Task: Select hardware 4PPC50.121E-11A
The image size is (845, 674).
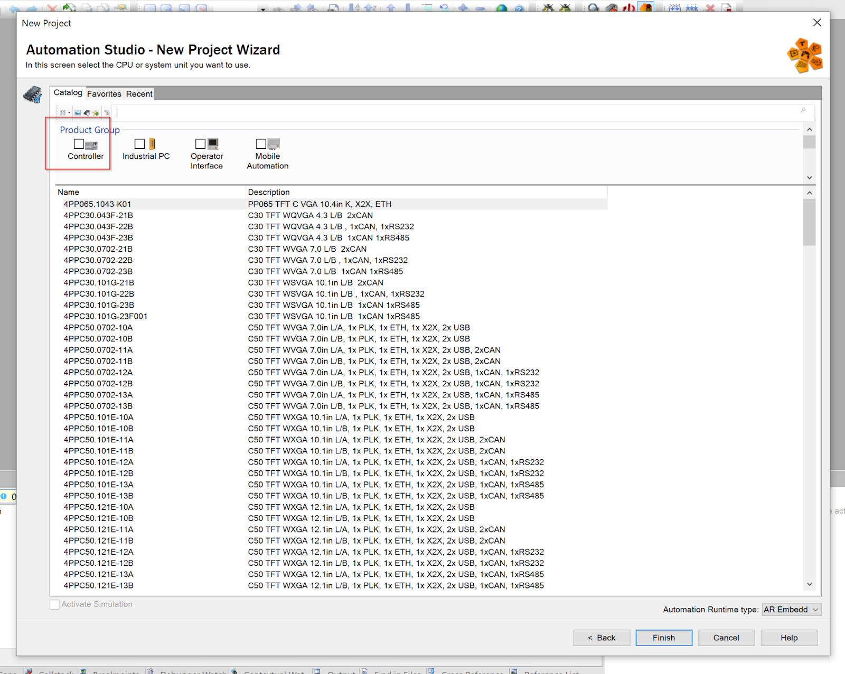Action: (x=99, y=529)
